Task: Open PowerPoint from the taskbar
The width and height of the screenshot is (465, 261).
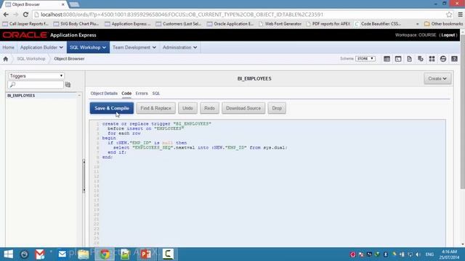Action: tap(145, 254)
